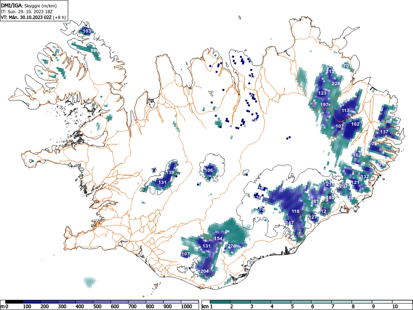The image size is (413, 310).
Task: Select the '1000' tick on the meters scale
Action: tap(187, 307)
